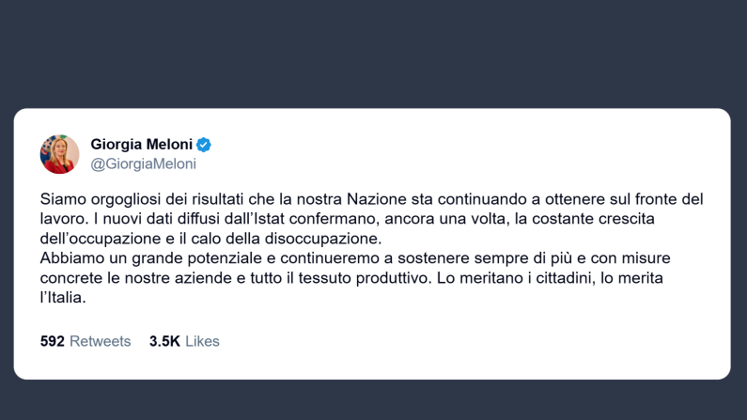Click the word "produttivo." in the tweet

(394, 277)
